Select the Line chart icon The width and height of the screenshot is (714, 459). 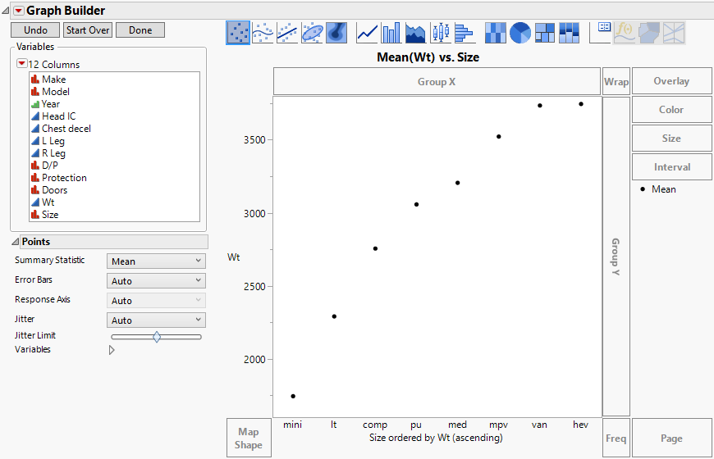click(367, 32)
